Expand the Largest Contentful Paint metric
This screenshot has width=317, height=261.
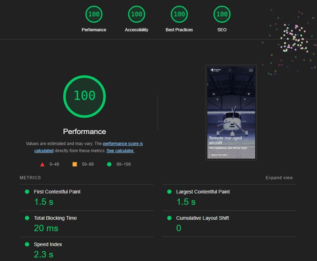[x=203, y=192]
